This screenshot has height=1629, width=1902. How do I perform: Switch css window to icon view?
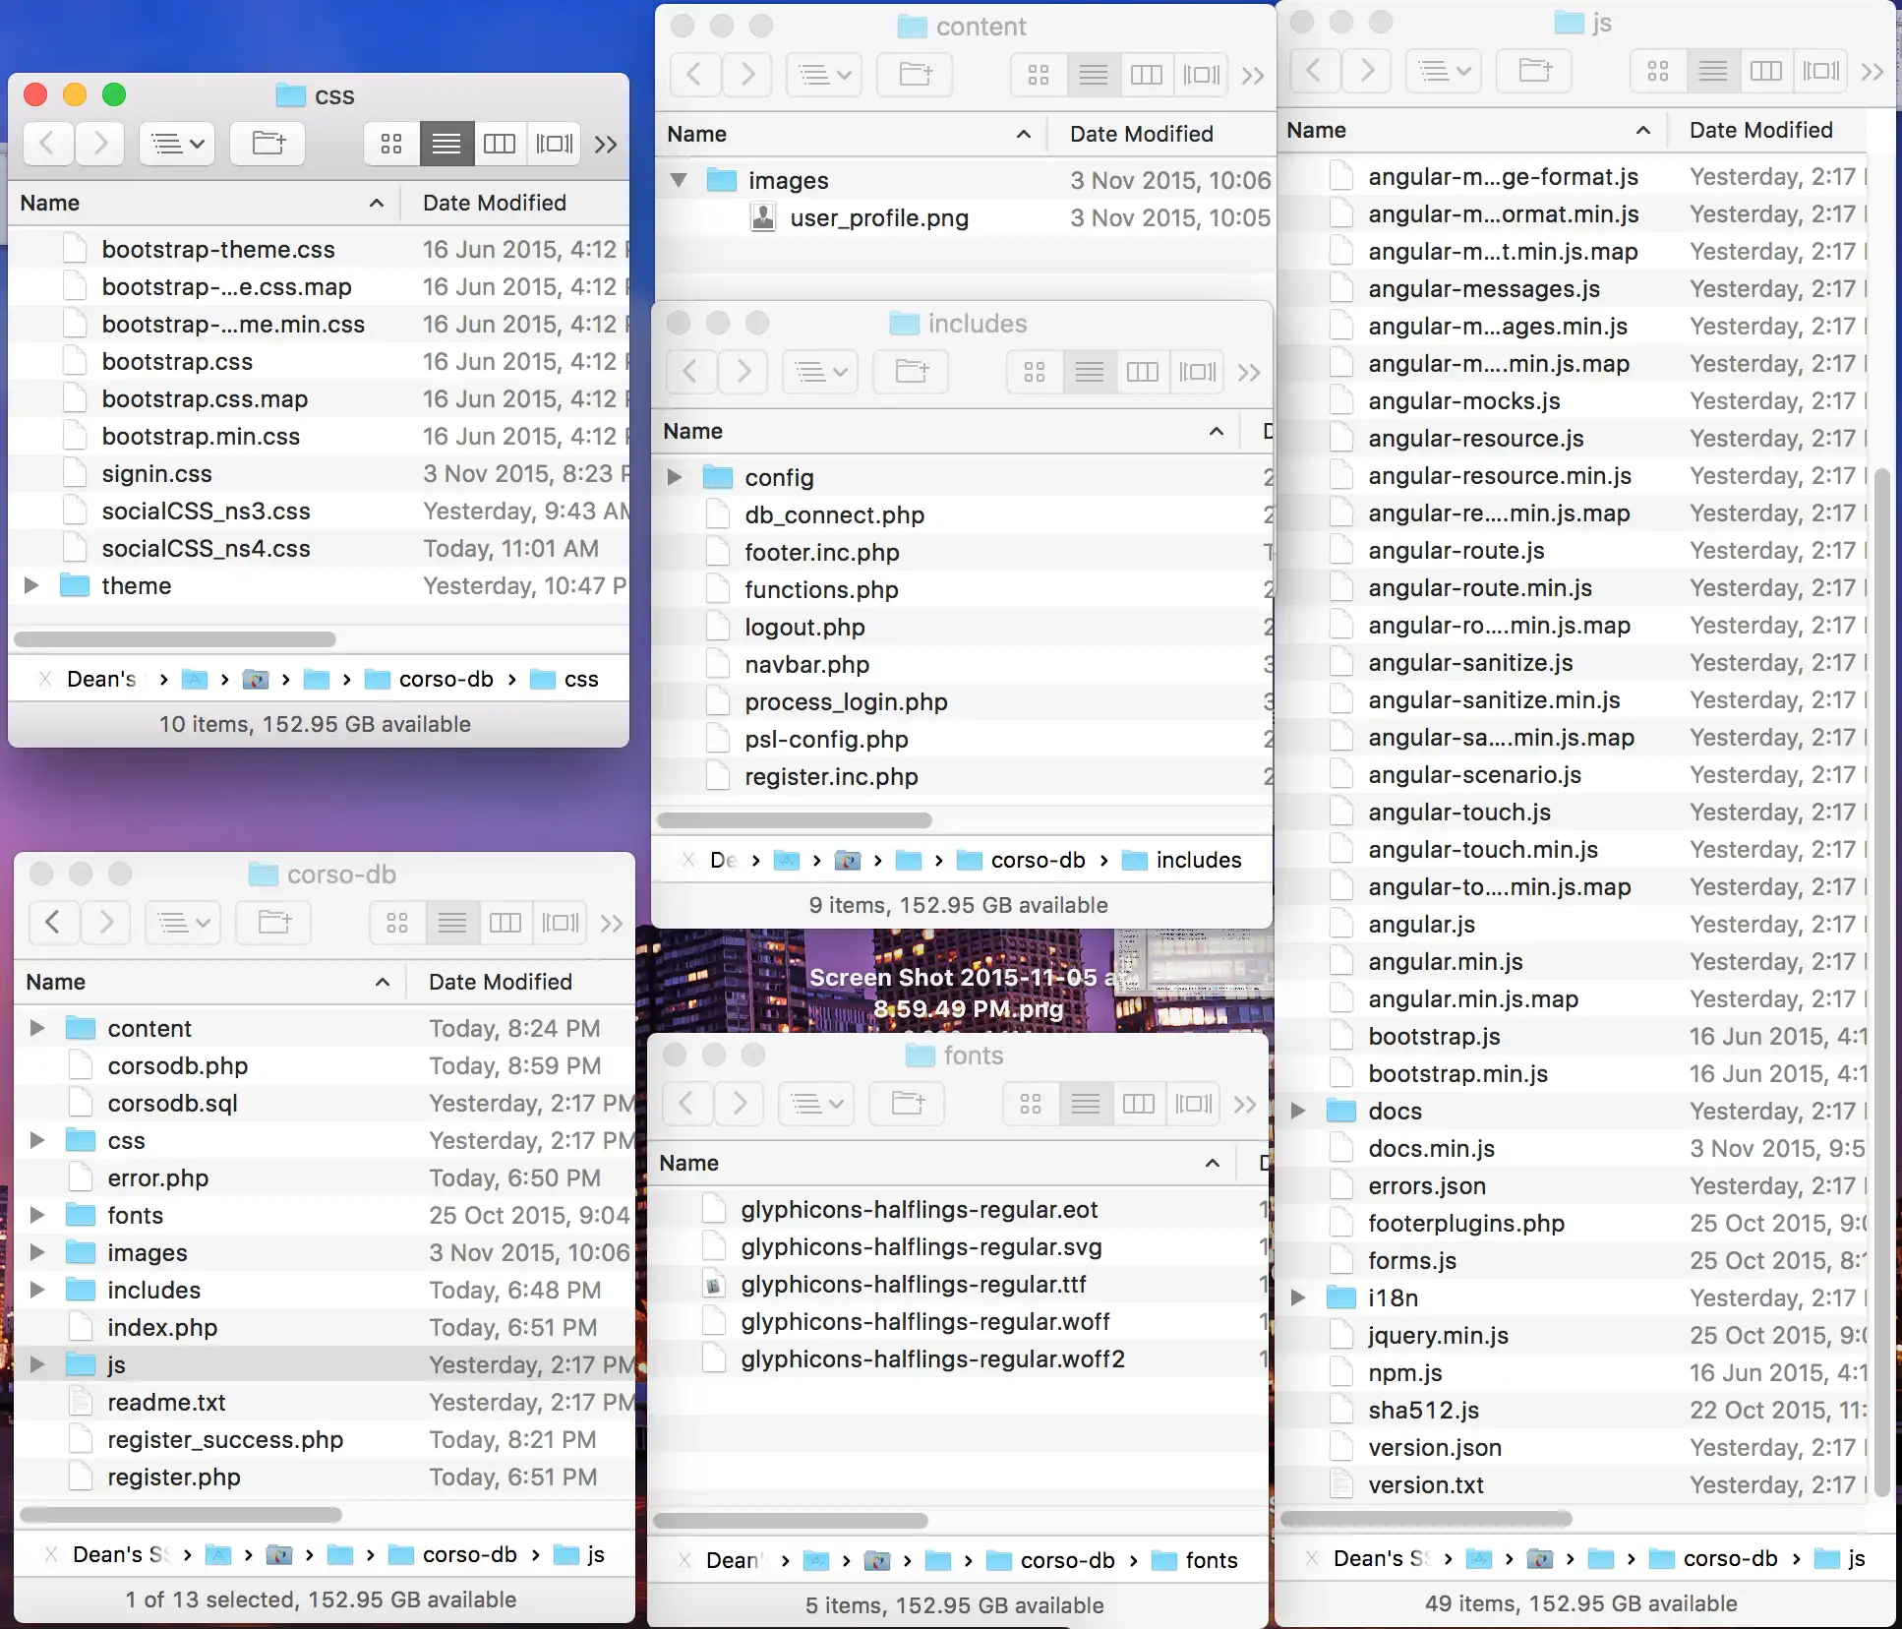pyautogui.click(x=391, y=145)
